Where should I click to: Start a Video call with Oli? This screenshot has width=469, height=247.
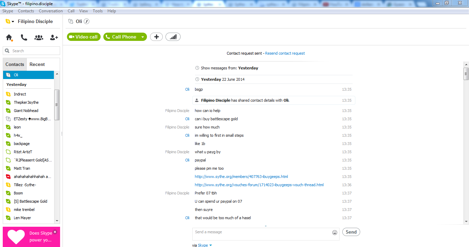(84, 37)
